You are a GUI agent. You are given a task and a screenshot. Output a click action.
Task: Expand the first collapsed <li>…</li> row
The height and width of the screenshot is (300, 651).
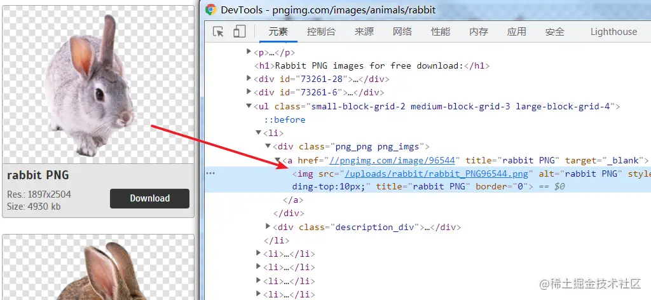pos(259,253)
